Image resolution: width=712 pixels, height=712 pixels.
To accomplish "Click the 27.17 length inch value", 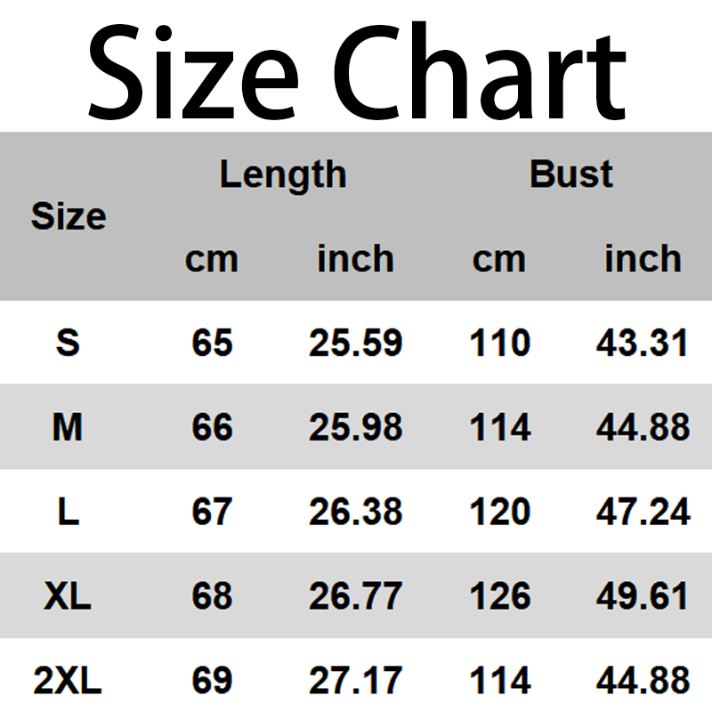I will (355, 681).
